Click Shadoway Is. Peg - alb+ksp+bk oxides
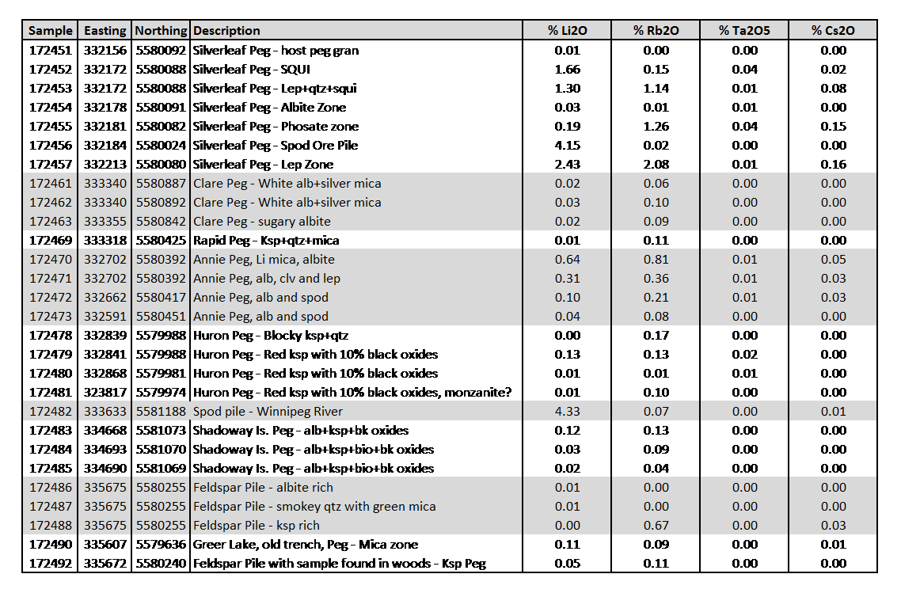The height and width of the screenshot is (593, 901). 301,430
